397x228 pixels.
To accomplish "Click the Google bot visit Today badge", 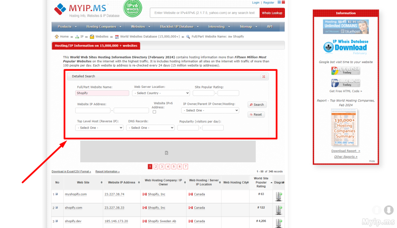I will [x=345, y=71].
